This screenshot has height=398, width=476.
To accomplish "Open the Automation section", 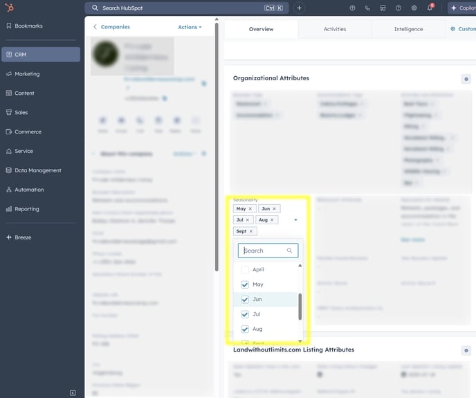I will 25,190.
